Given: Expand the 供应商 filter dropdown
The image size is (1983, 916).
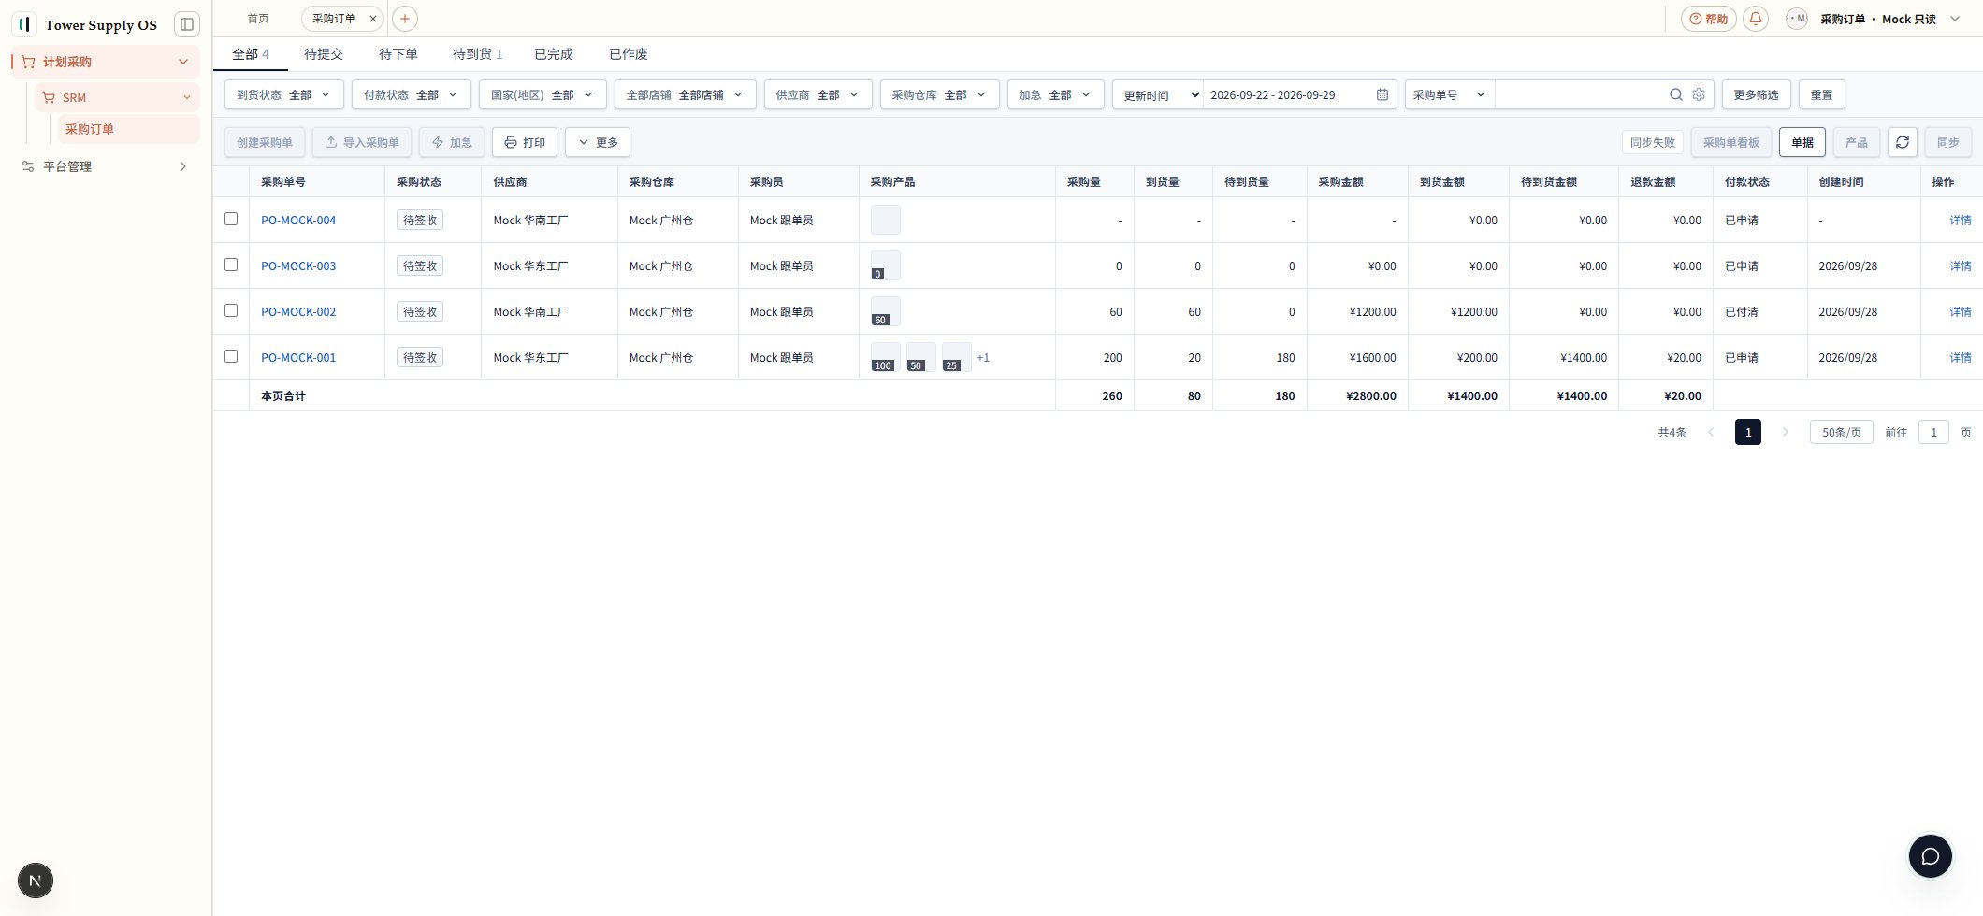Looking at the screenshot, I should tap(818, 94).
